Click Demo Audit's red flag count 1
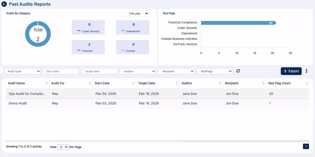 click(270, 103)
